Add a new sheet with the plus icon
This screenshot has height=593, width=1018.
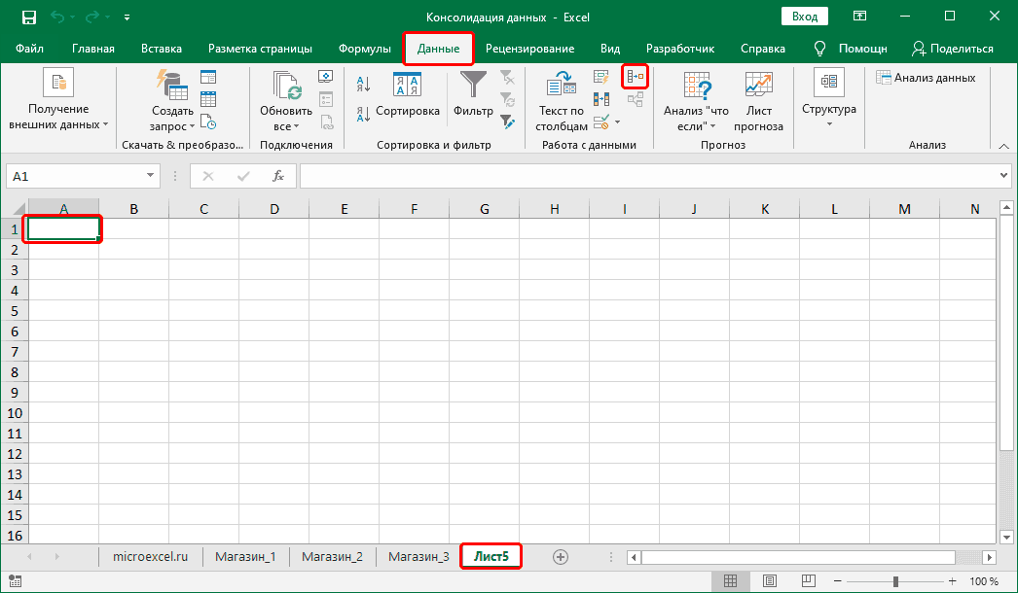[x=561, y=556]
